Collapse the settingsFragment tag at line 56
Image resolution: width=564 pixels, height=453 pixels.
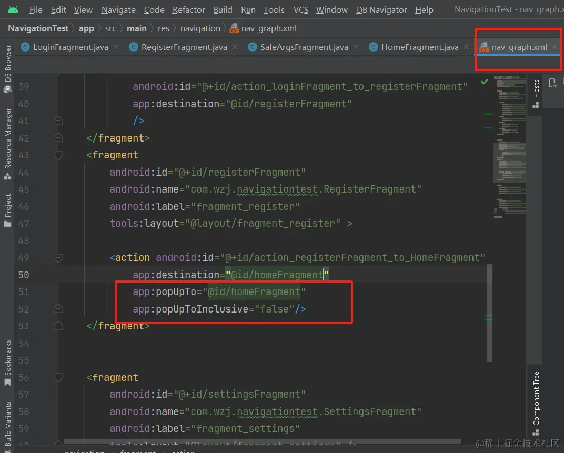pos(58,377)
